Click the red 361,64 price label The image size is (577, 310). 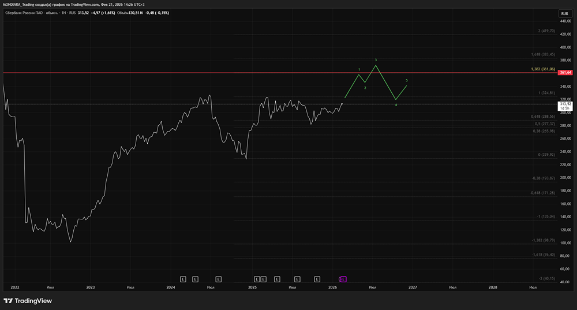click(565, 73)
